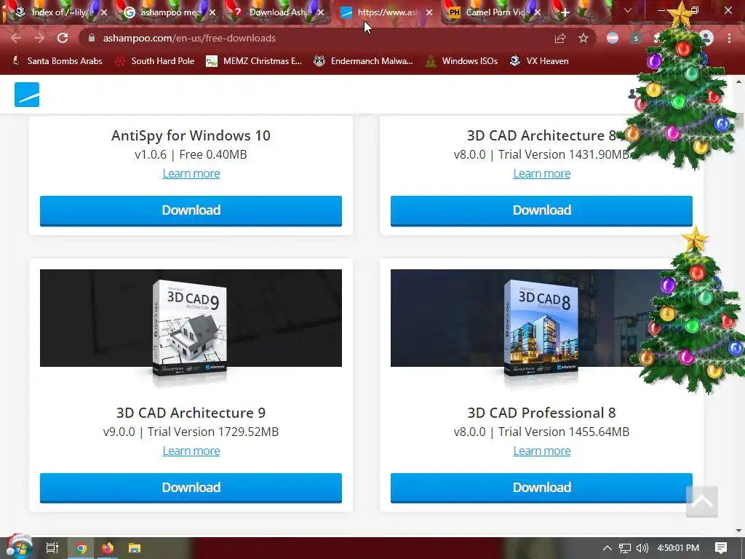Viewport: 745px width, 559px height.
Task: Click Learn more under 3D CAD Architecture 9
Action: pyautogui.click(x=191, y=451)
